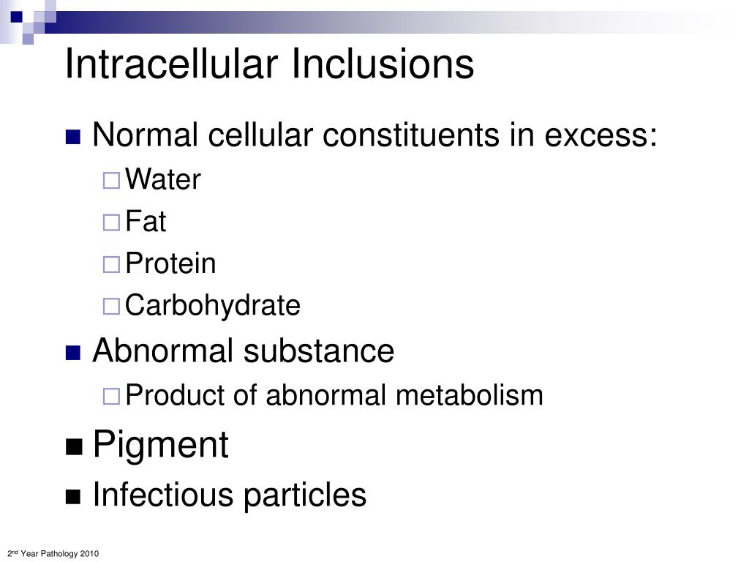Image resolution: width=749 pixels, height=562 pixels.
Task: Click the black bullet before Pigment
Action: coord(74,447)
